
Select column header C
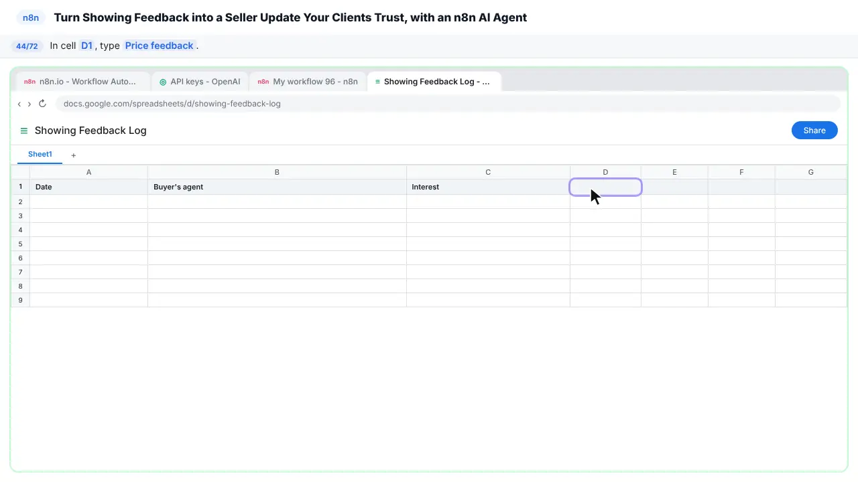pos(488,172)
